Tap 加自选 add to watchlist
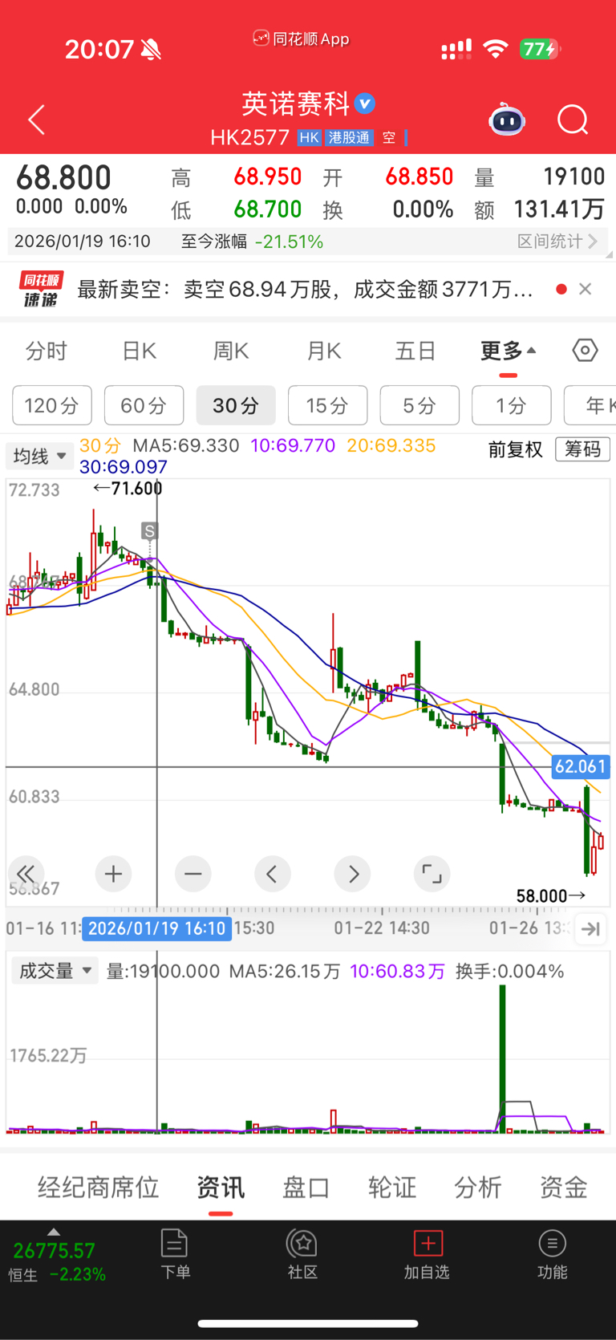616x1340 pixels. point(427,1253)
